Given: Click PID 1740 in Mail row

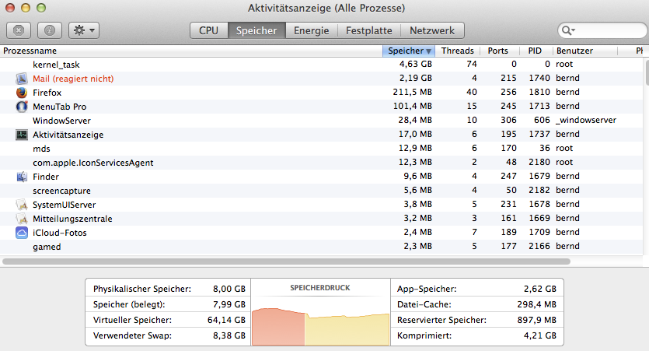Looking at the screenshot, I should point(539,78).
